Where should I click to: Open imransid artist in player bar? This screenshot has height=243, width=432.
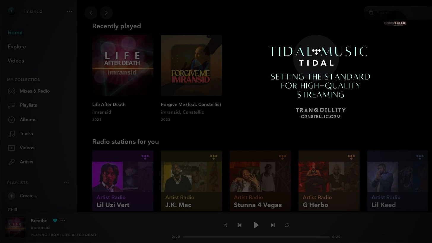pos(40,228)
